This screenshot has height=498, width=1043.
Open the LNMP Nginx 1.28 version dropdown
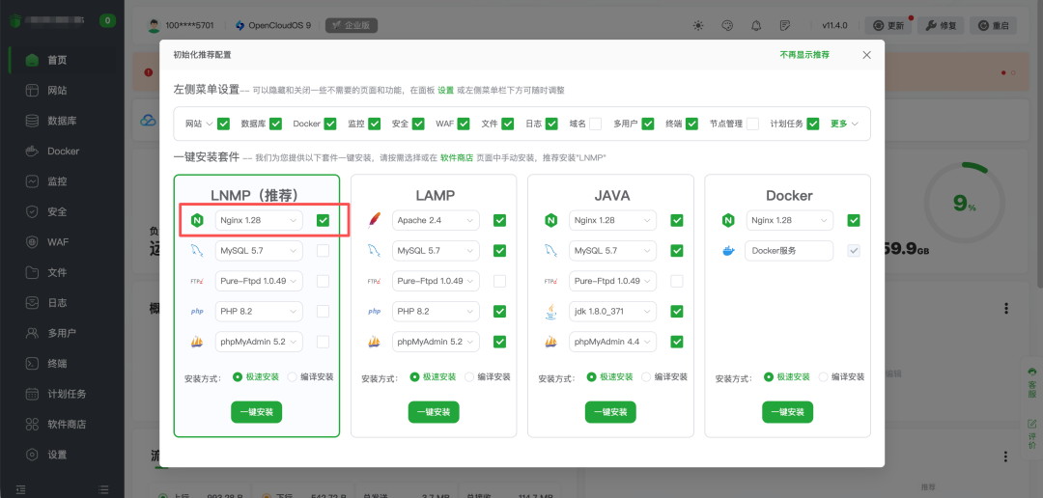tap(259, 221)
